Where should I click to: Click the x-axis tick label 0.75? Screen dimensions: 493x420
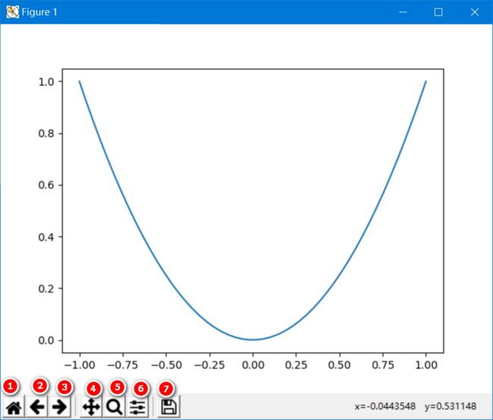[x=383, y=365]
